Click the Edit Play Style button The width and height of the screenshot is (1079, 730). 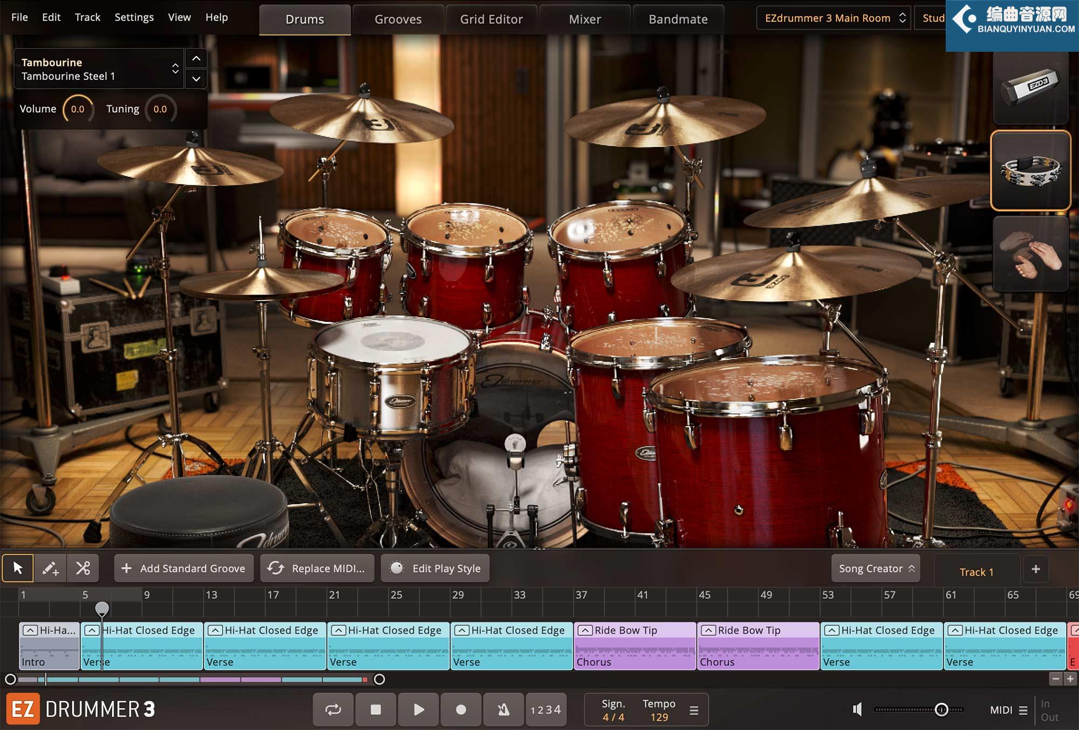(x=435, y=568)
